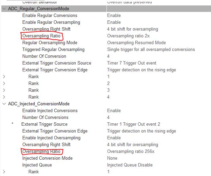Change 'Timer 1 Trigger Out event 2' source
211x176 pixels.
[x=134, y=124]
